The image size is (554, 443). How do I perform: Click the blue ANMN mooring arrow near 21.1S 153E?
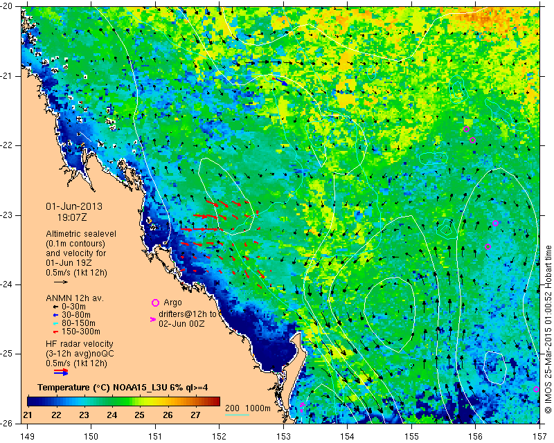click(x=281, y=82)
